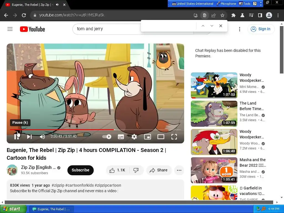The width and height of the screenshot is (284, 213).
Task: Open the #zipzip hashtag link
Action: pos(58,185)
